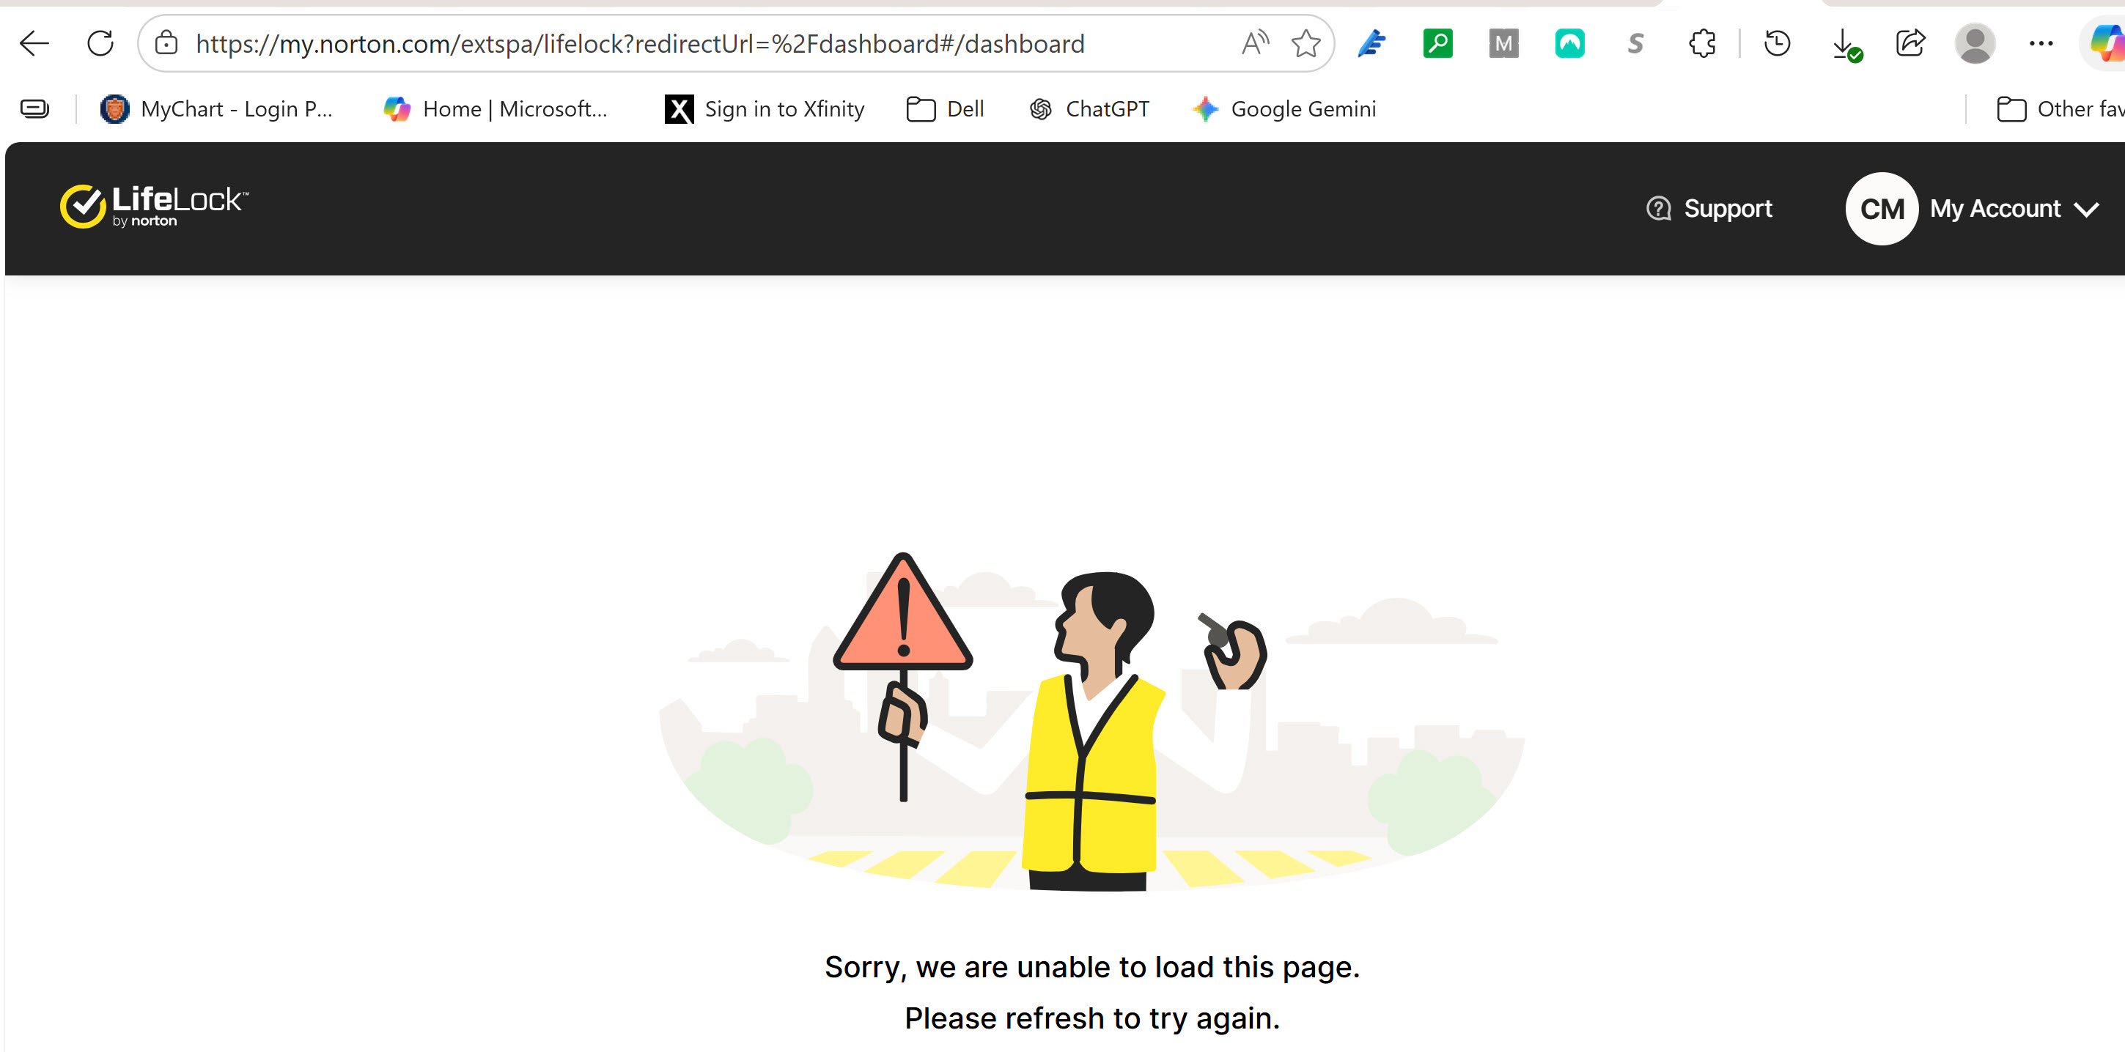Open the Downloads icon
The image size is (2125, 1052).
[1844, 43]
